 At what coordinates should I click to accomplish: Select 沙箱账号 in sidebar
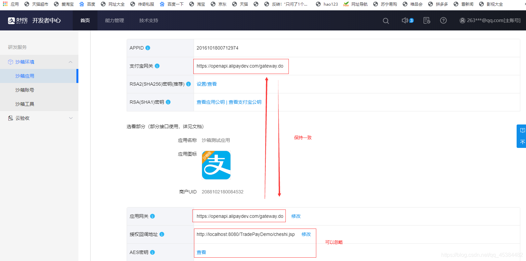[x=39, y=90]
